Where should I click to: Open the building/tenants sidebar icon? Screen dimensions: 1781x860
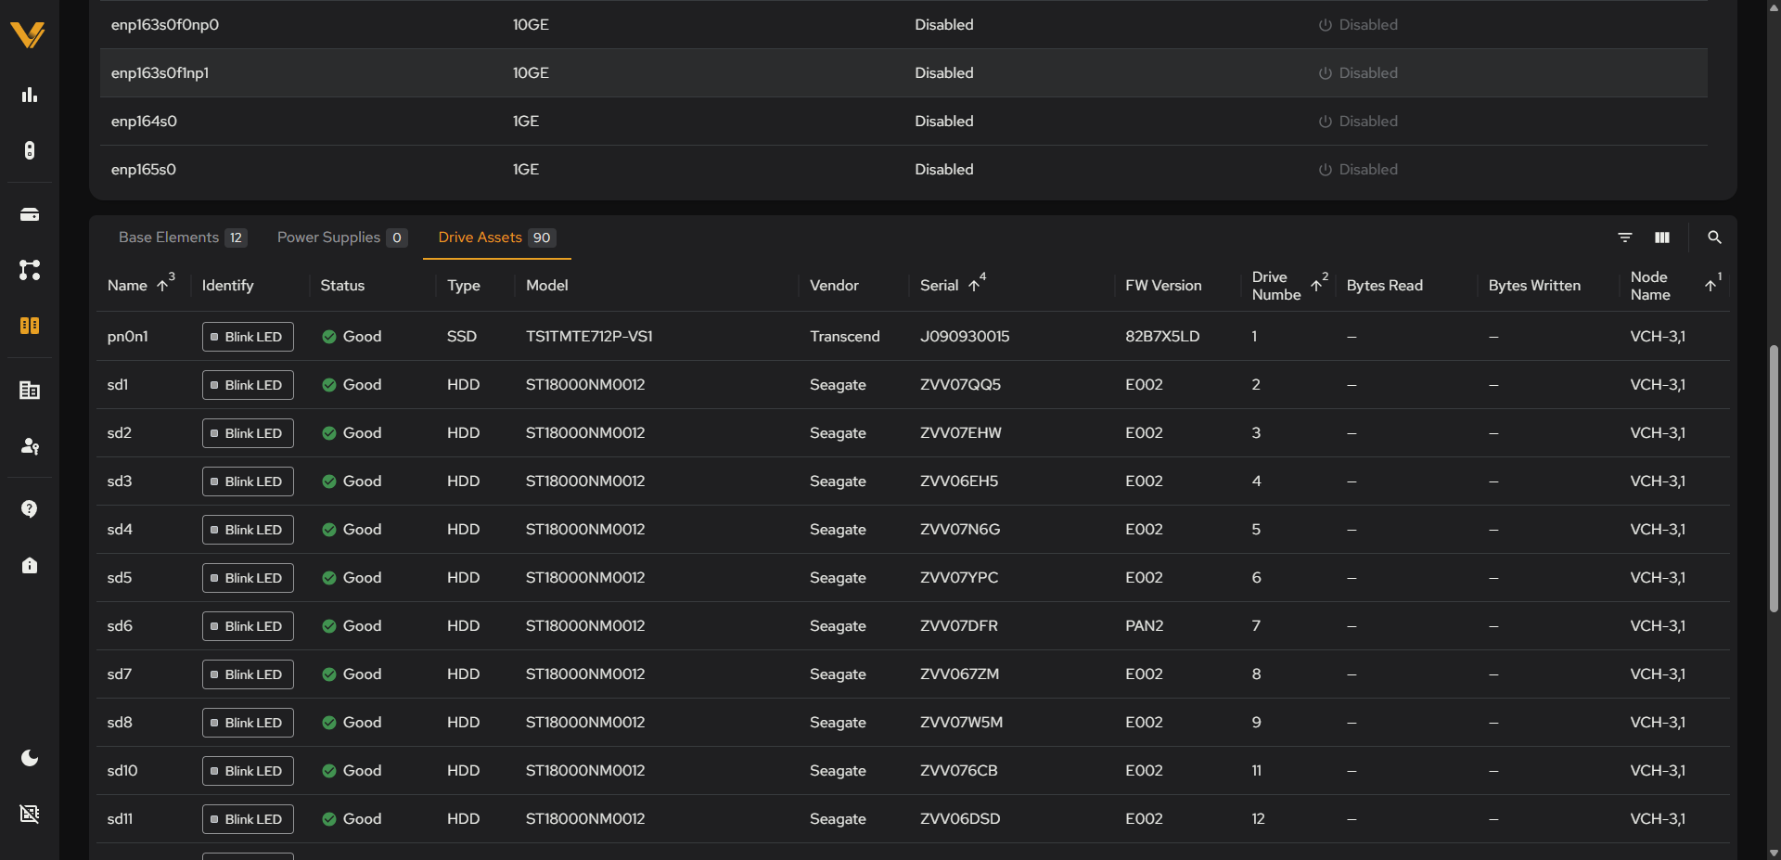pos(30,391)
